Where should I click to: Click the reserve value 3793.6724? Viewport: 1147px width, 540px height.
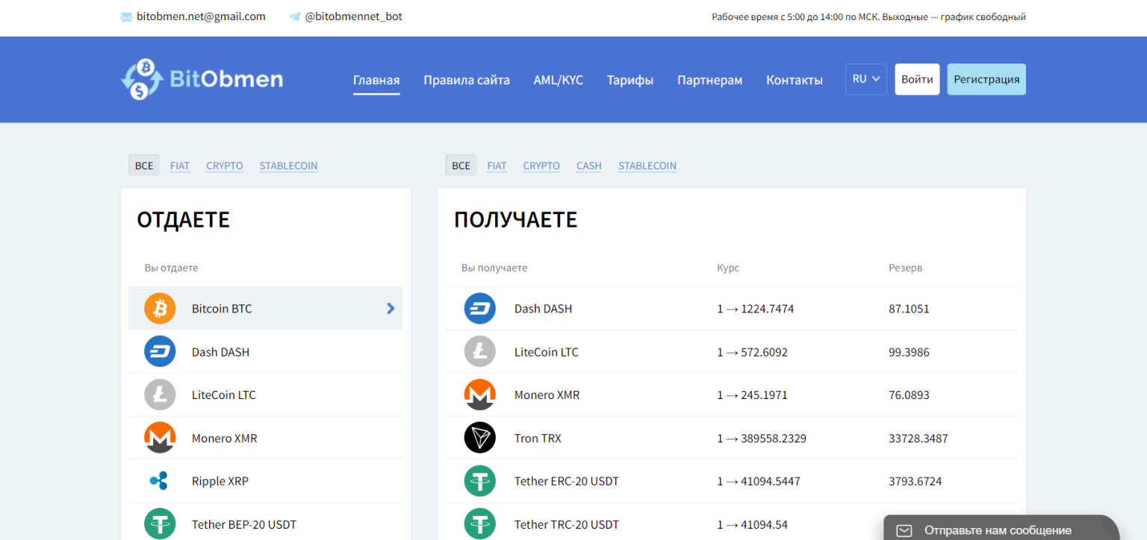coord(916,482)
